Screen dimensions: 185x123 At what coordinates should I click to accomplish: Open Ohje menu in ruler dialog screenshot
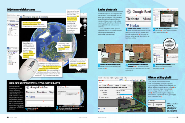coord(126,78)
